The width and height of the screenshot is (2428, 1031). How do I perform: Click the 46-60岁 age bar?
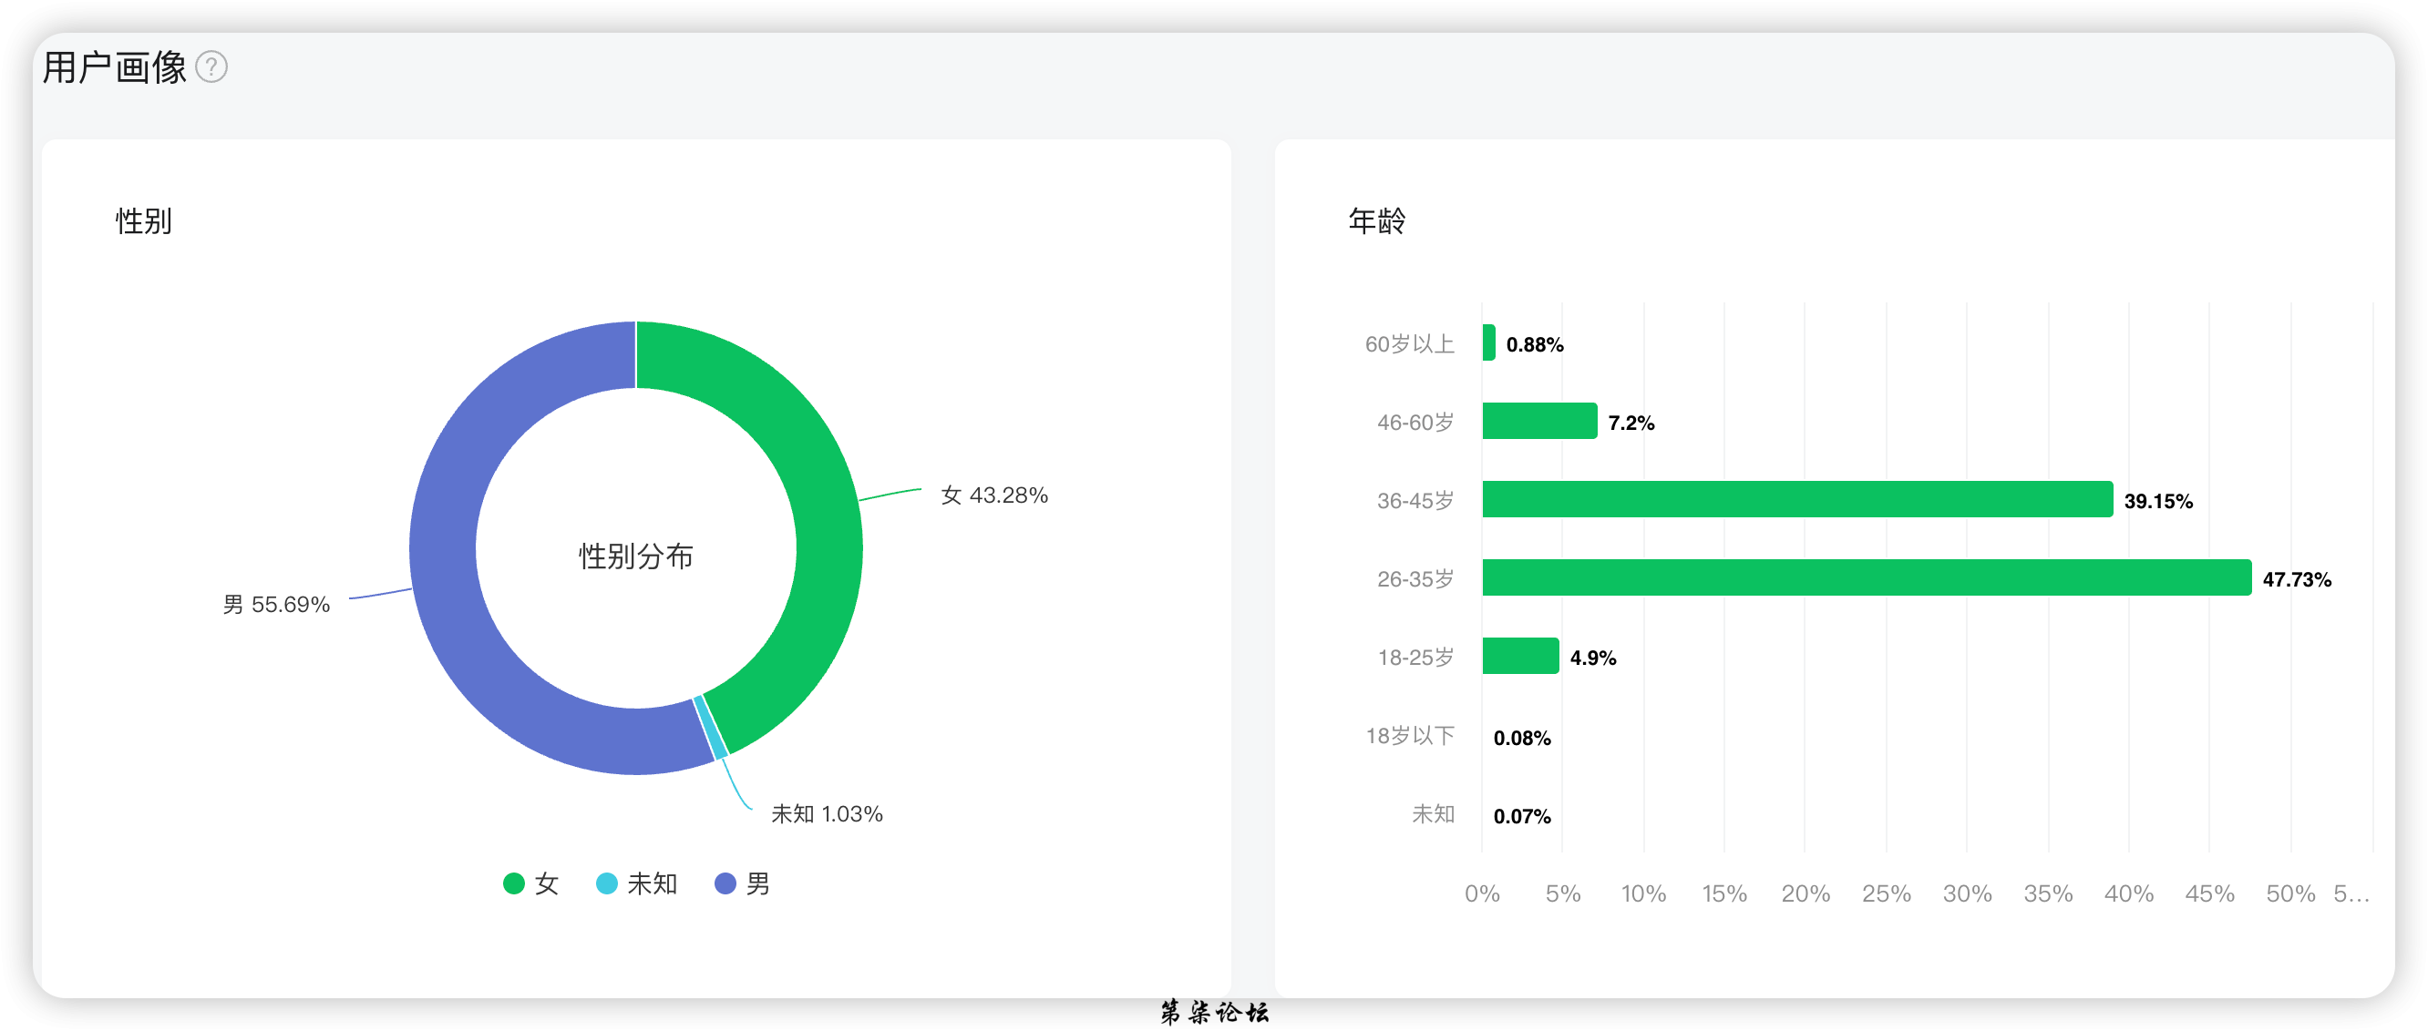click(x=1539, y=422)
